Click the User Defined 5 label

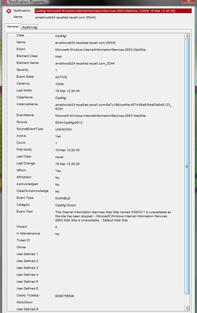[x=27, y=282]
